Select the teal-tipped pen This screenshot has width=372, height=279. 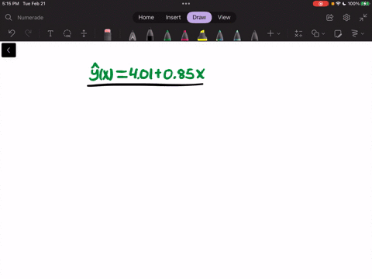pyautogui.click(x=219, y=36)
